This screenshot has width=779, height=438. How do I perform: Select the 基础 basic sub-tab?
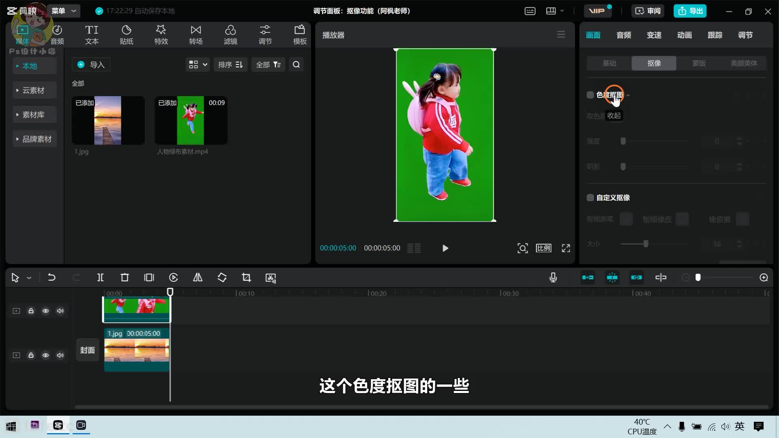pyautogui.click(x=609, y=63)
